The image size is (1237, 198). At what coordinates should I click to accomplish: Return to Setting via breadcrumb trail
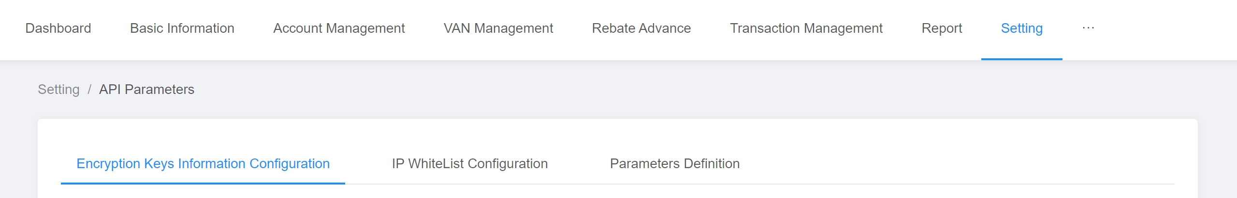(58, 90)
